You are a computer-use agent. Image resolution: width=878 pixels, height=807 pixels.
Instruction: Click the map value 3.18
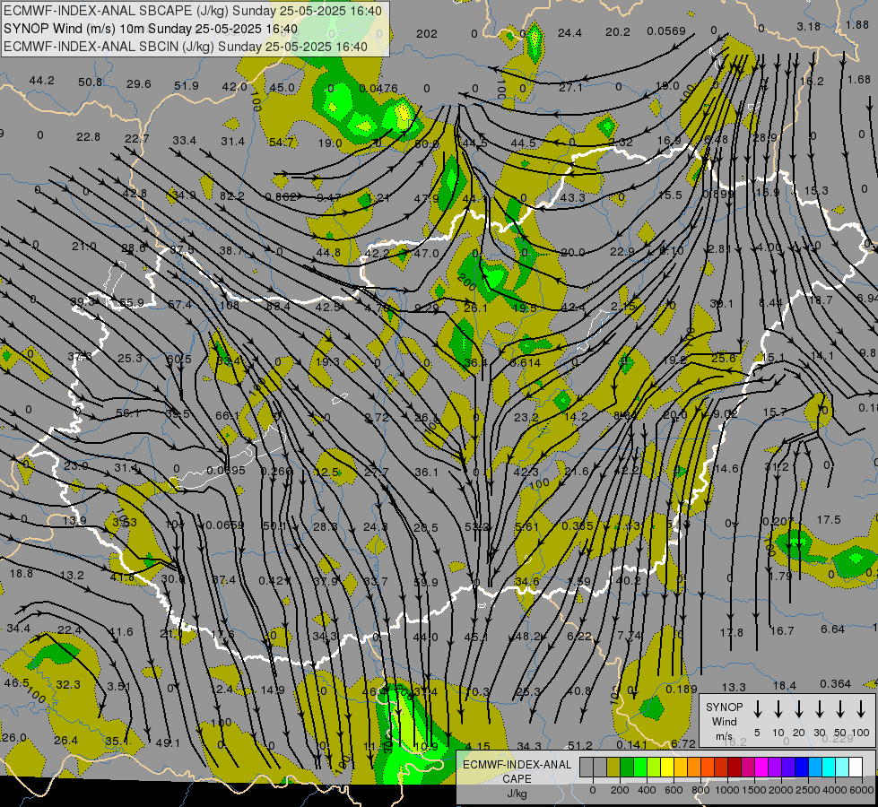click(809, 26)
